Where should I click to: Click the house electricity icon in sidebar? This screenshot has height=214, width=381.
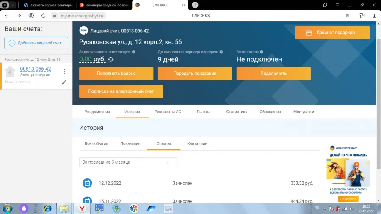pos(10,72)
